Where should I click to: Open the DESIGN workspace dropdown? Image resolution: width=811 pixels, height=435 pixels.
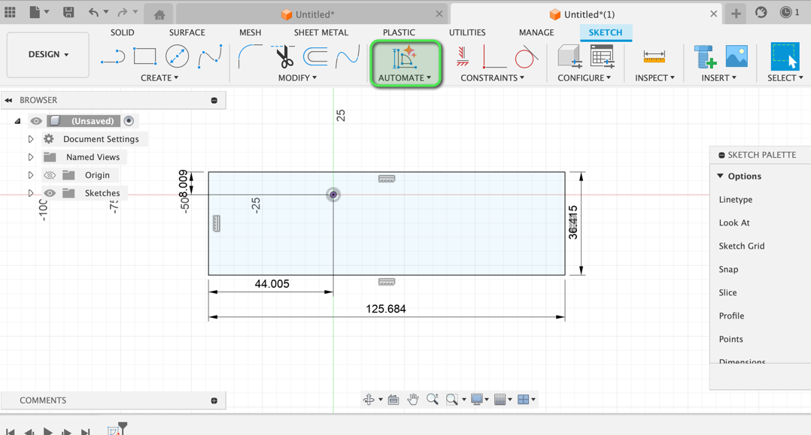tap(47, 54)
